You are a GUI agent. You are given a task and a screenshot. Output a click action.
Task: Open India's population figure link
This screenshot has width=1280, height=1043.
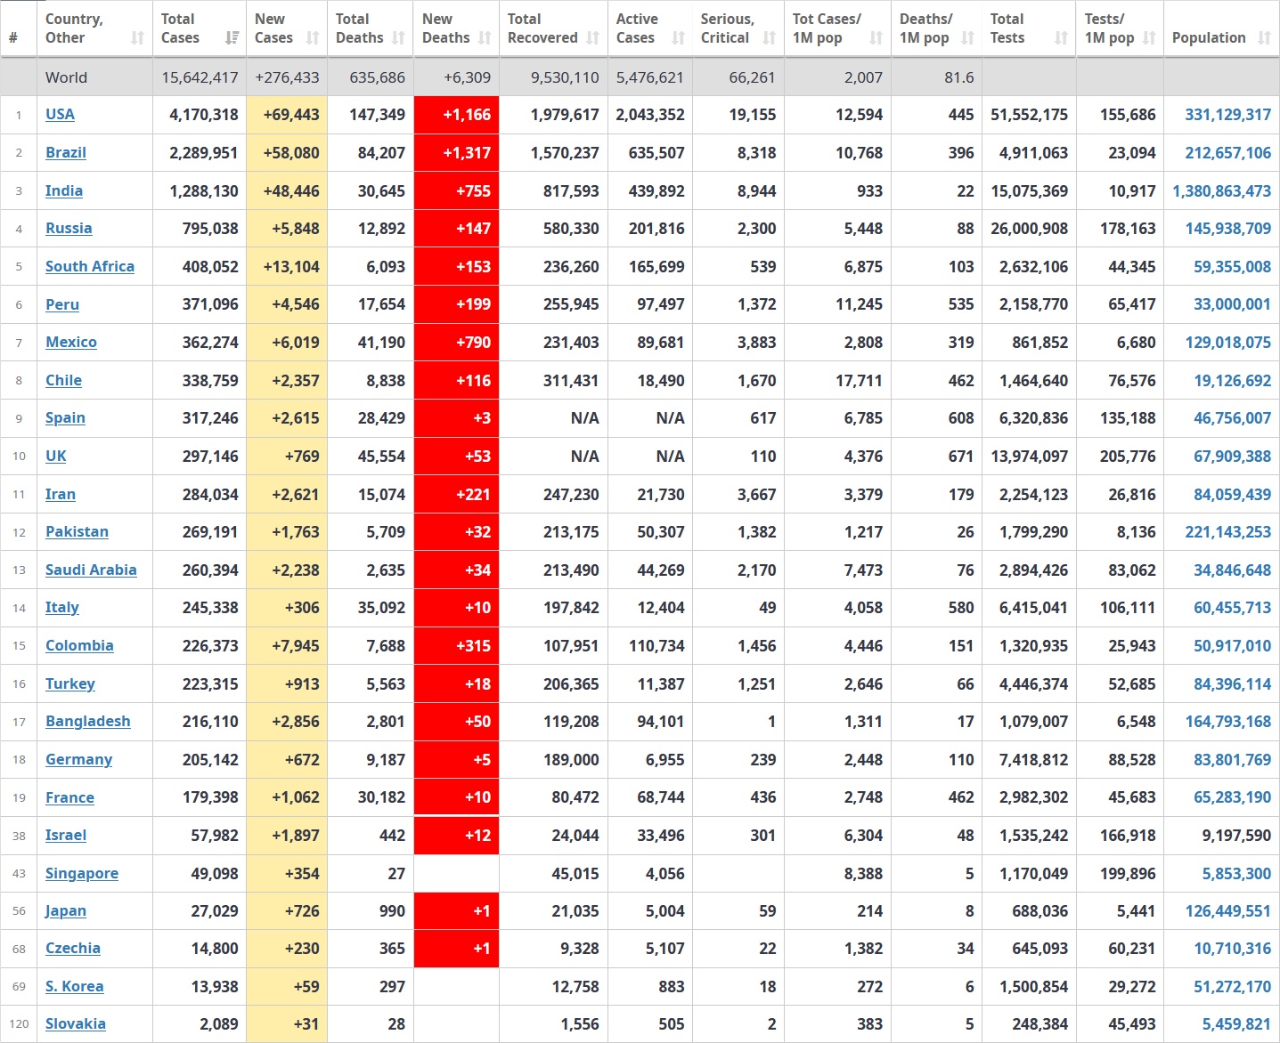pos(1221,191)
